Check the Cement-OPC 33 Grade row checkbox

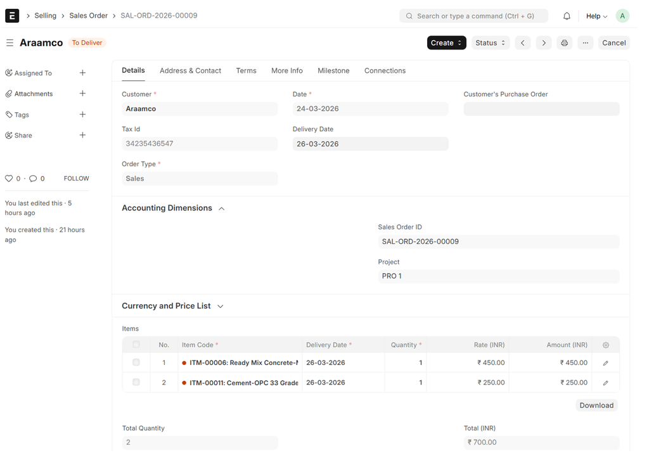136,383
